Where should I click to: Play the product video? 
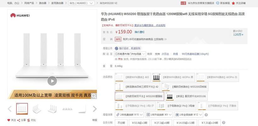point(52,81)
